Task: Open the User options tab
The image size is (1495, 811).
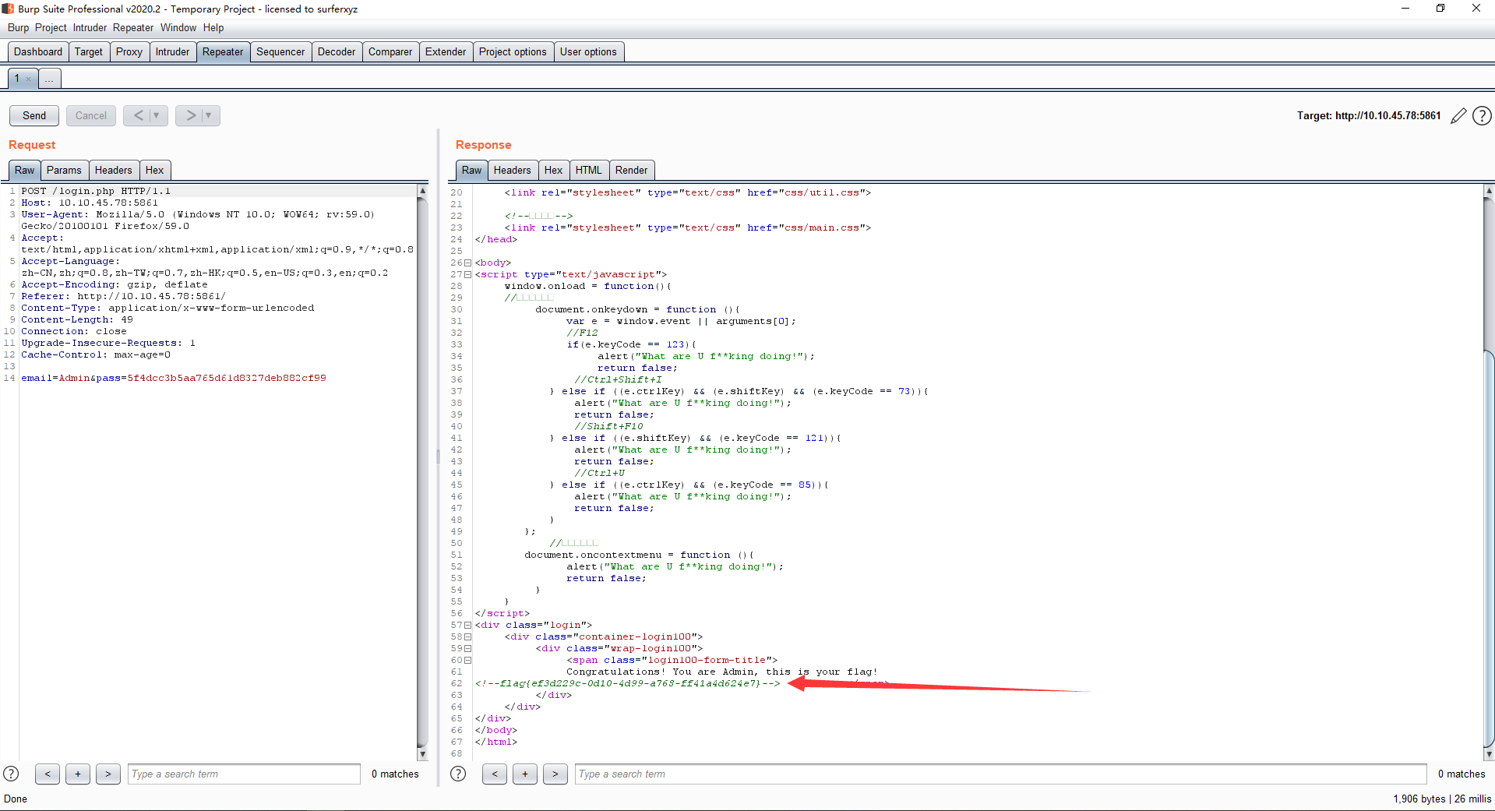Action: tap(588, 51)
